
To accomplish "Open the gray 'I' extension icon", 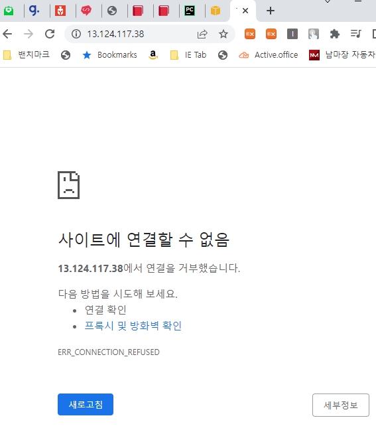I will point(292,34).
